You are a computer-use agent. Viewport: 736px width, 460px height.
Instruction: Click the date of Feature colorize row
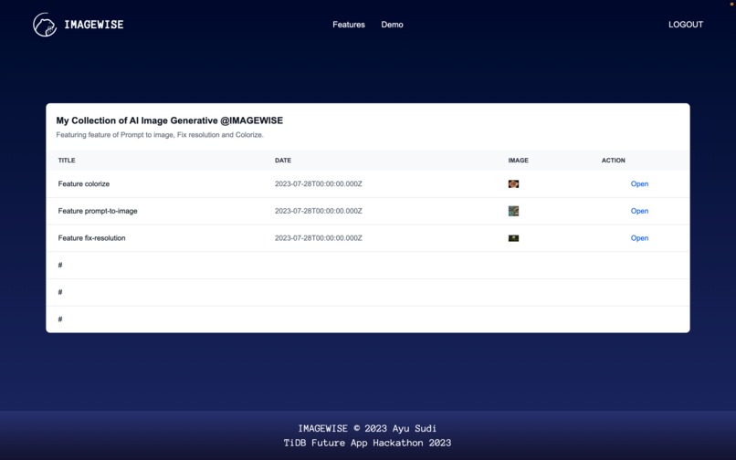click(x=319, y=184)
